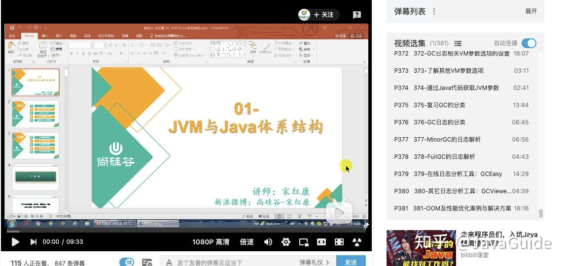Play P372 GC日志相关VM参数选项的设置
This screenshot has width=566, height=266.
pos(461,53)
